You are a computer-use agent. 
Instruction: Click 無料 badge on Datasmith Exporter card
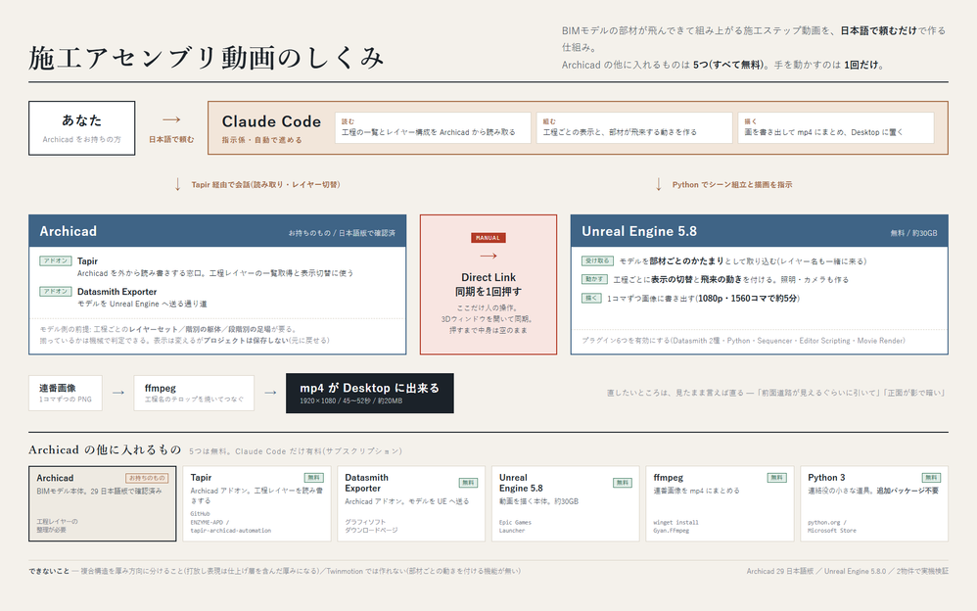click(468, 483)
